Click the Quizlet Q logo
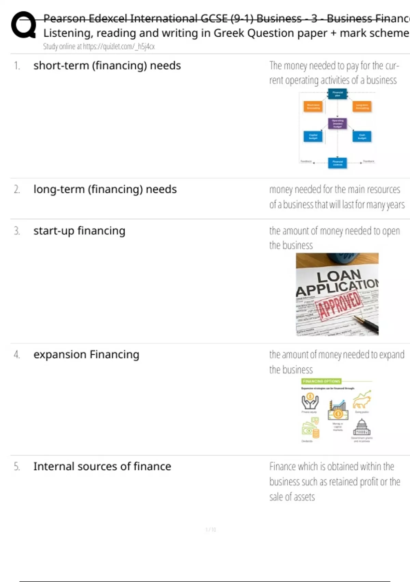 point(24,25)
